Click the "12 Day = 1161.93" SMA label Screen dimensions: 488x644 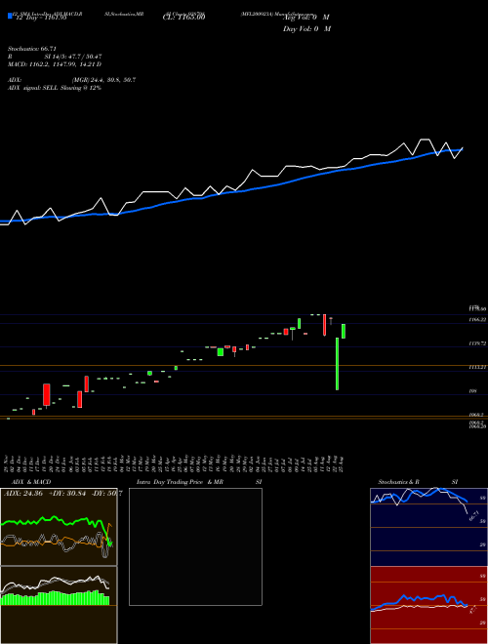[40, 18]
